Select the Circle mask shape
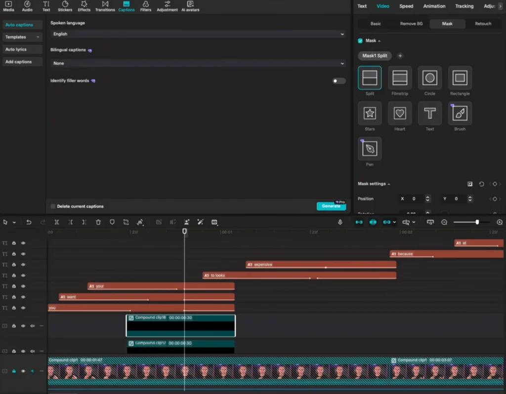This screenshot has width=506, height=394. click(x=430, y=78)
